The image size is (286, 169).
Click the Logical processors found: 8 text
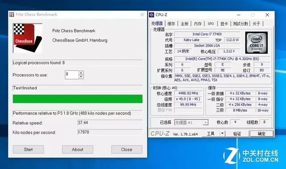click(39, 63)
